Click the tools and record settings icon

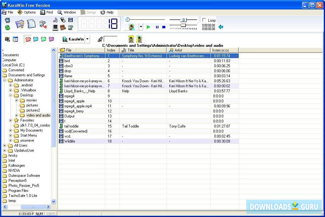43,24
